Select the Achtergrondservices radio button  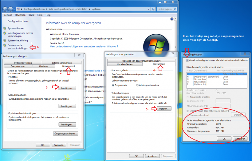(x=137, y=85)
